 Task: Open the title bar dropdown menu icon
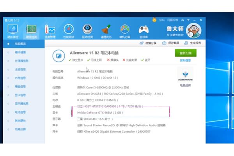tap(188, 20)
